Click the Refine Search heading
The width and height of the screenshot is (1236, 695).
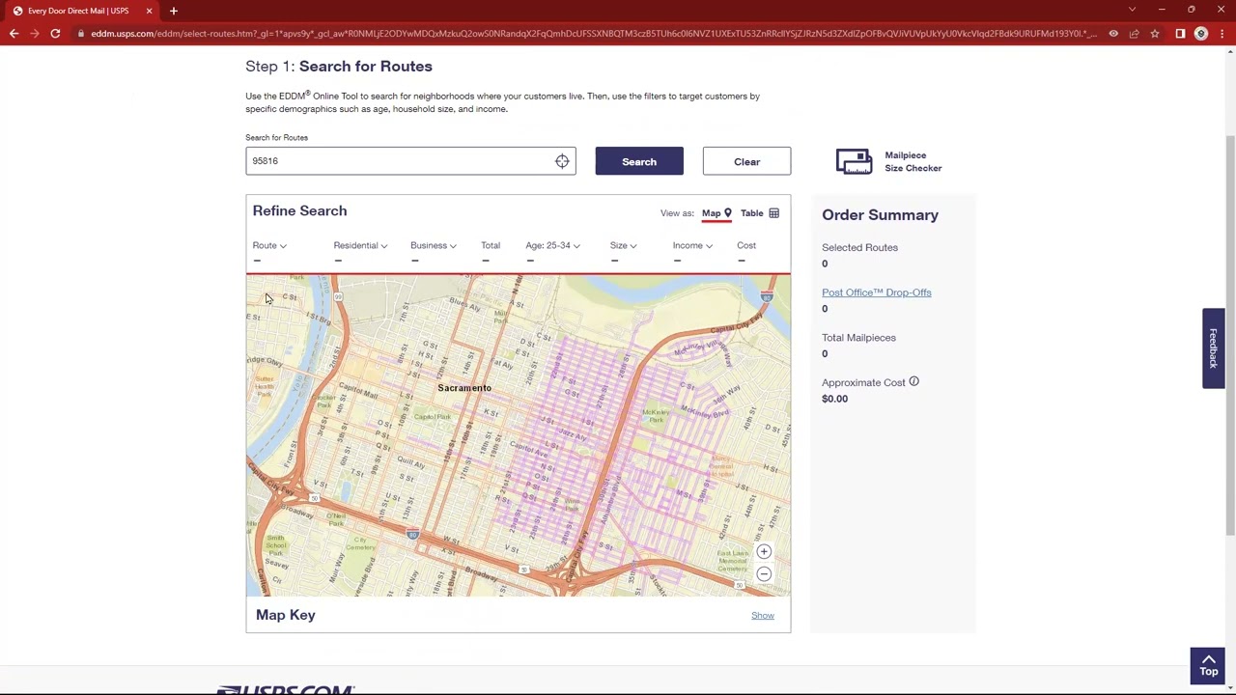point(299,210)
